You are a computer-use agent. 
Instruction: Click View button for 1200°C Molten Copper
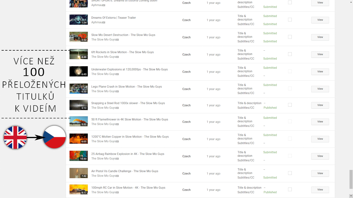tap(320, 139)
